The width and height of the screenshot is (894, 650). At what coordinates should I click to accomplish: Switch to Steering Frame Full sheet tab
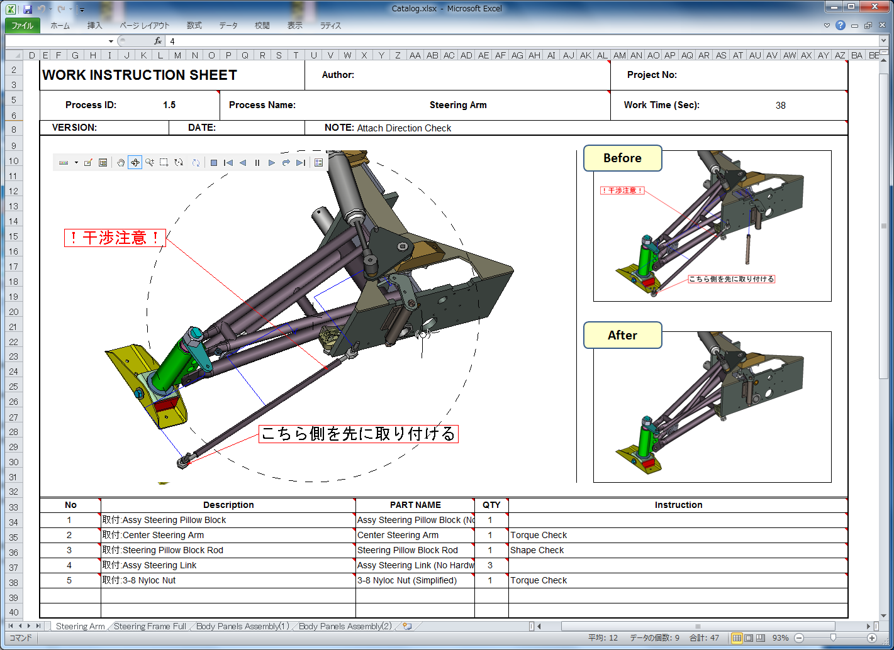point(150,626)
